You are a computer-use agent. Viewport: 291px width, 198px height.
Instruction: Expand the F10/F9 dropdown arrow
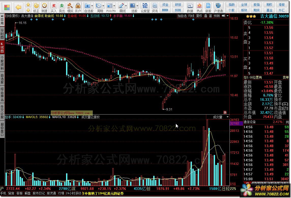(x=114, y=6)
